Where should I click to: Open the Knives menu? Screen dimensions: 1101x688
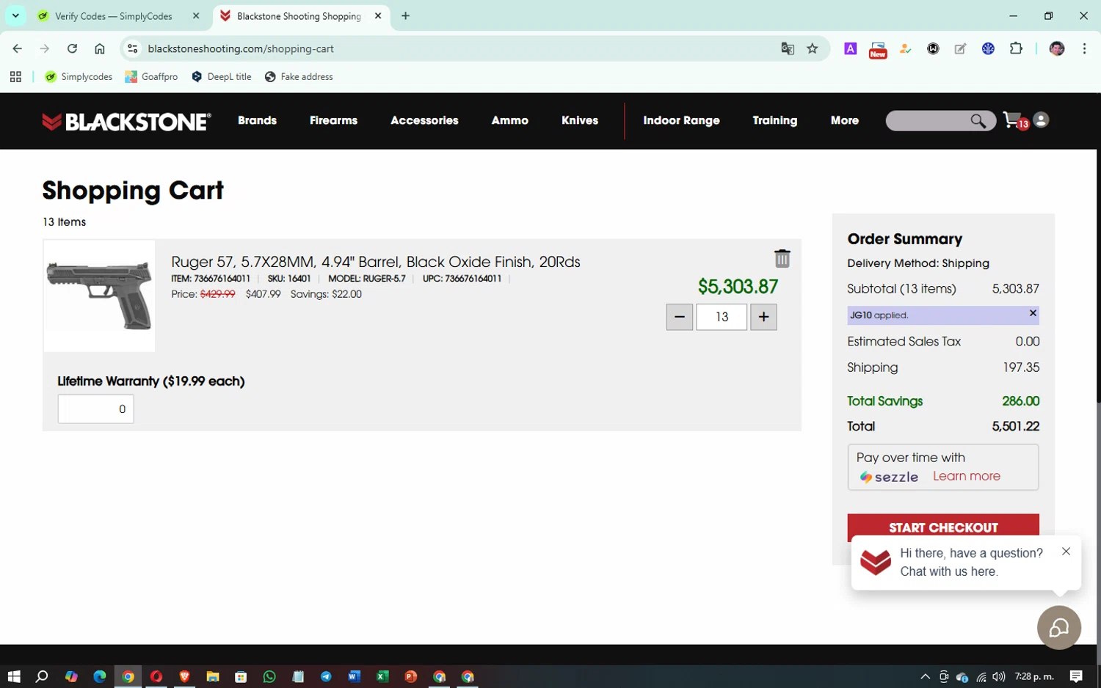click(x=580, y=120)
